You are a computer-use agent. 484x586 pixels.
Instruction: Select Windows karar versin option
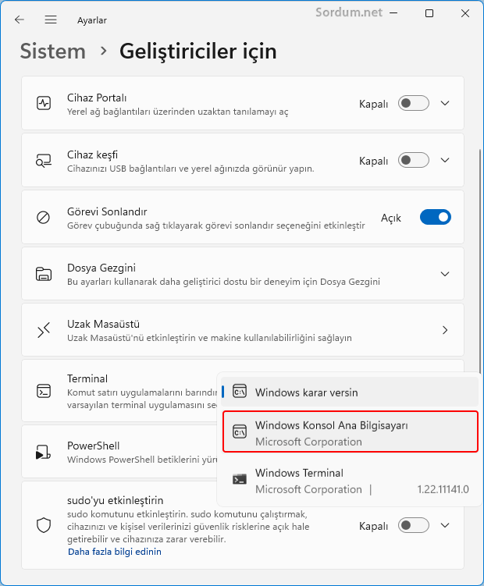(350, 392)
